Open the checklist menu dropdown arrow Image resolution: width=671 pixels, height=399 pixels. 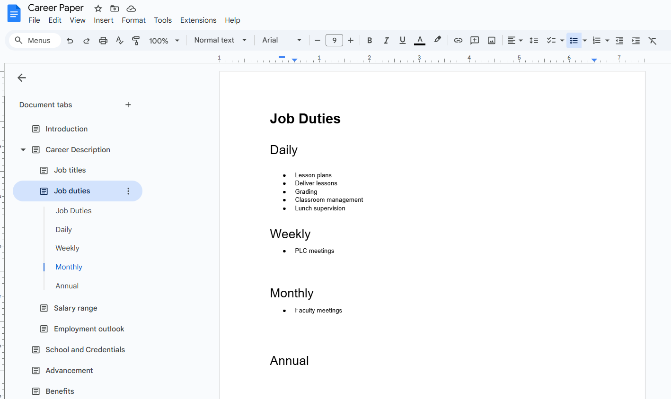click(x=562, y=41)
